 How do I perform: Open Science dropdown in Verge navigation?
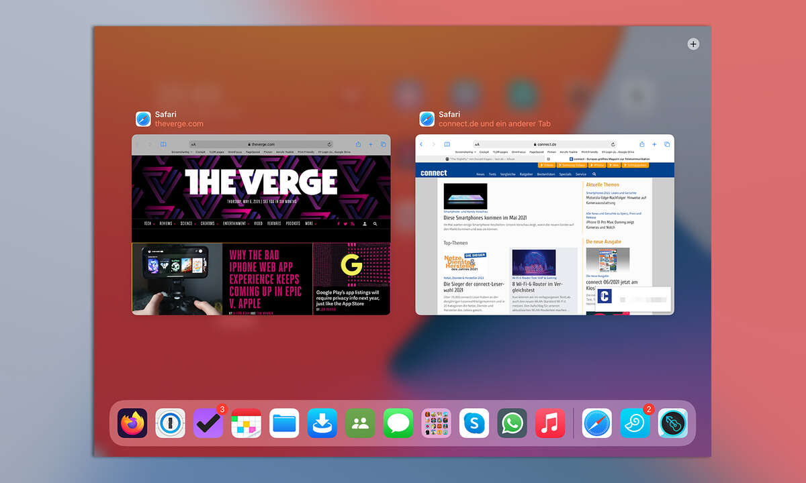(x=187, y=223)
